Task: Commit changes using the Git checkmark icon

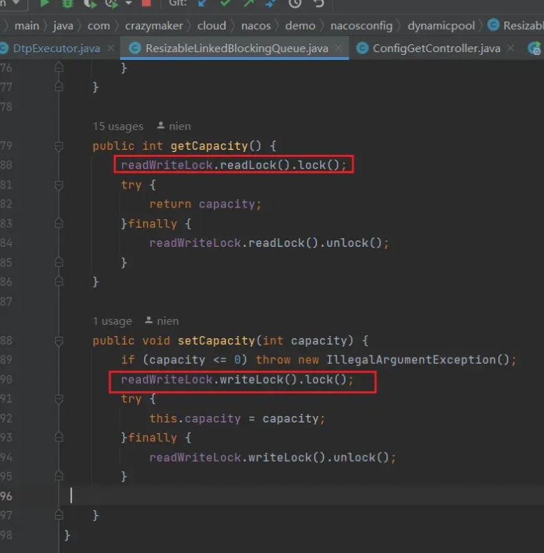Action: coord(226,3)
